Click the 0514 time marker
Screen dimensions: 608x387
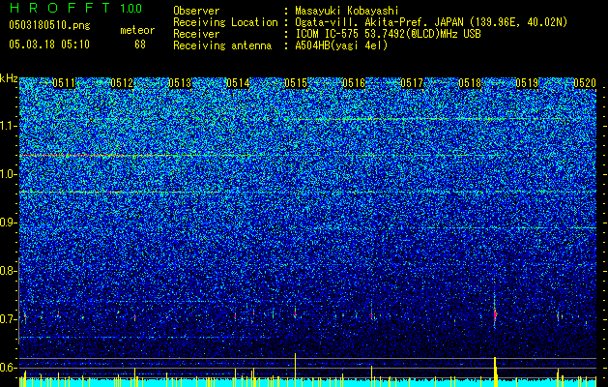coord(238,83)
